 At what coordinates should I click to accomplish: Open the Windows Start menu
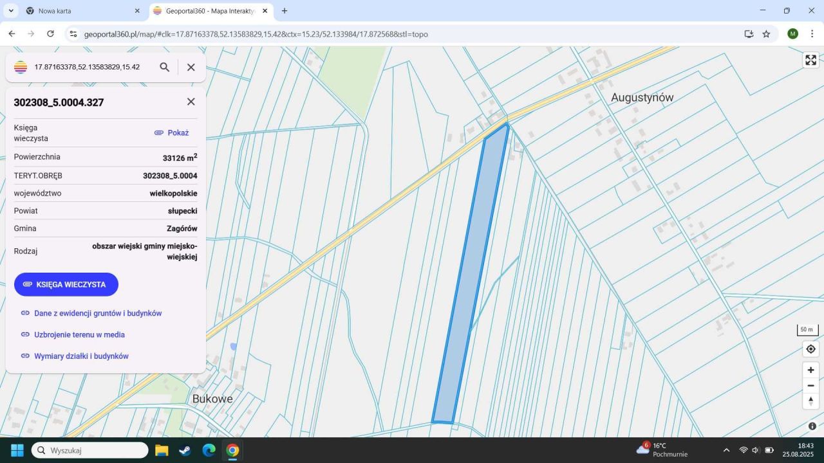[17, 450]
